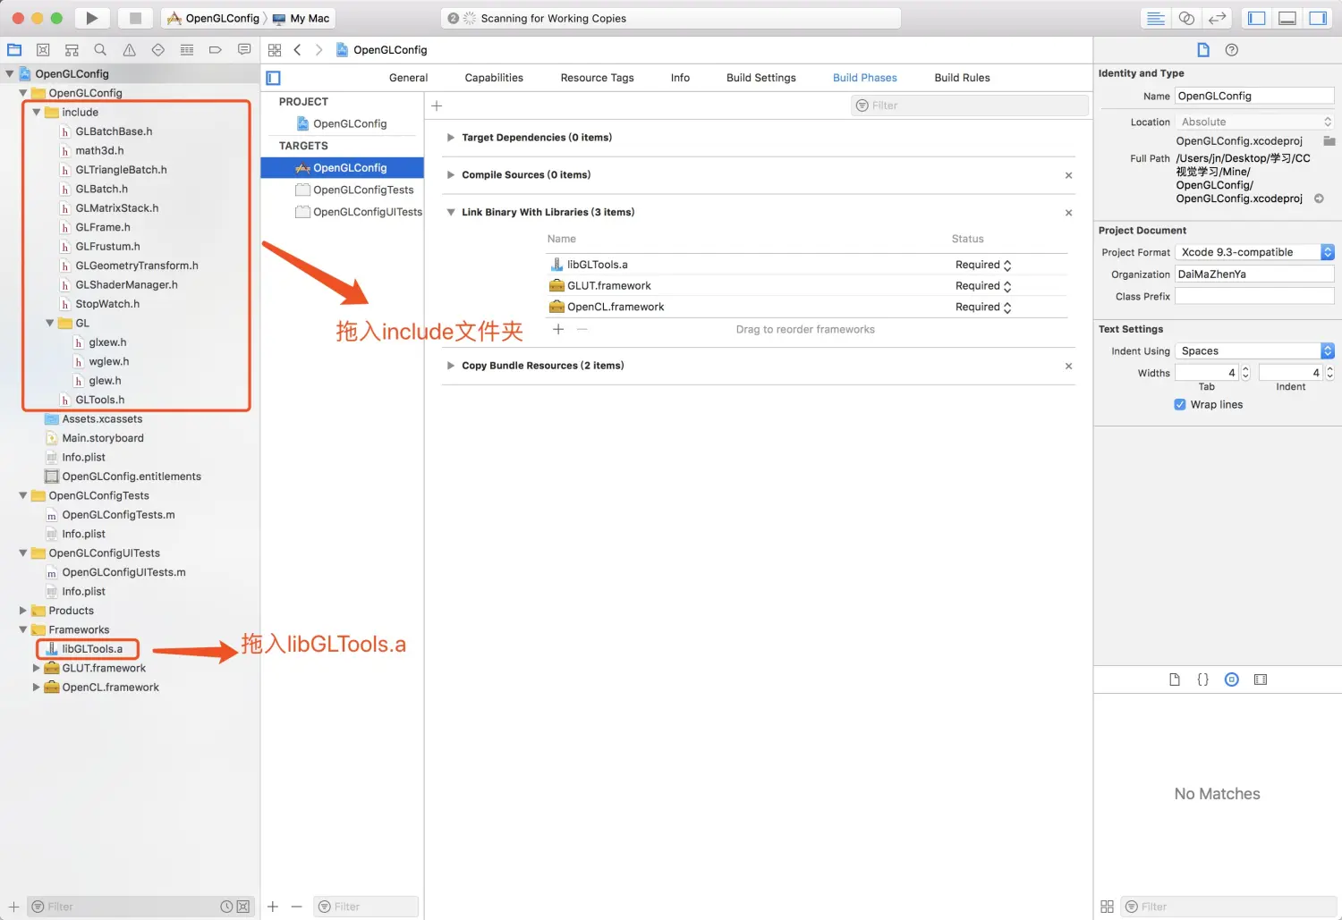The image size is (1342, 920).
Task: Click the build phases Filter field
Action: 970,106
